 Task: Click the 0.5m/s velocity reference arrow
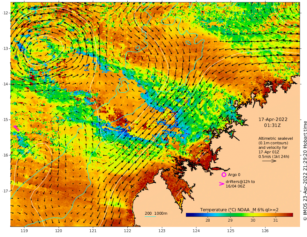(269, 161)
